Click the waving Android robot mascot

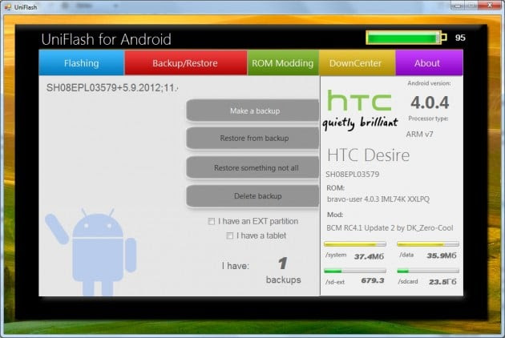(91, 251)
